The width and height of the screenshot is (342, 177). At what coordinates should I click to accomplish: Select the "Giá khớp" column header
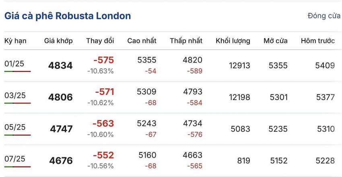pos(58,41)
